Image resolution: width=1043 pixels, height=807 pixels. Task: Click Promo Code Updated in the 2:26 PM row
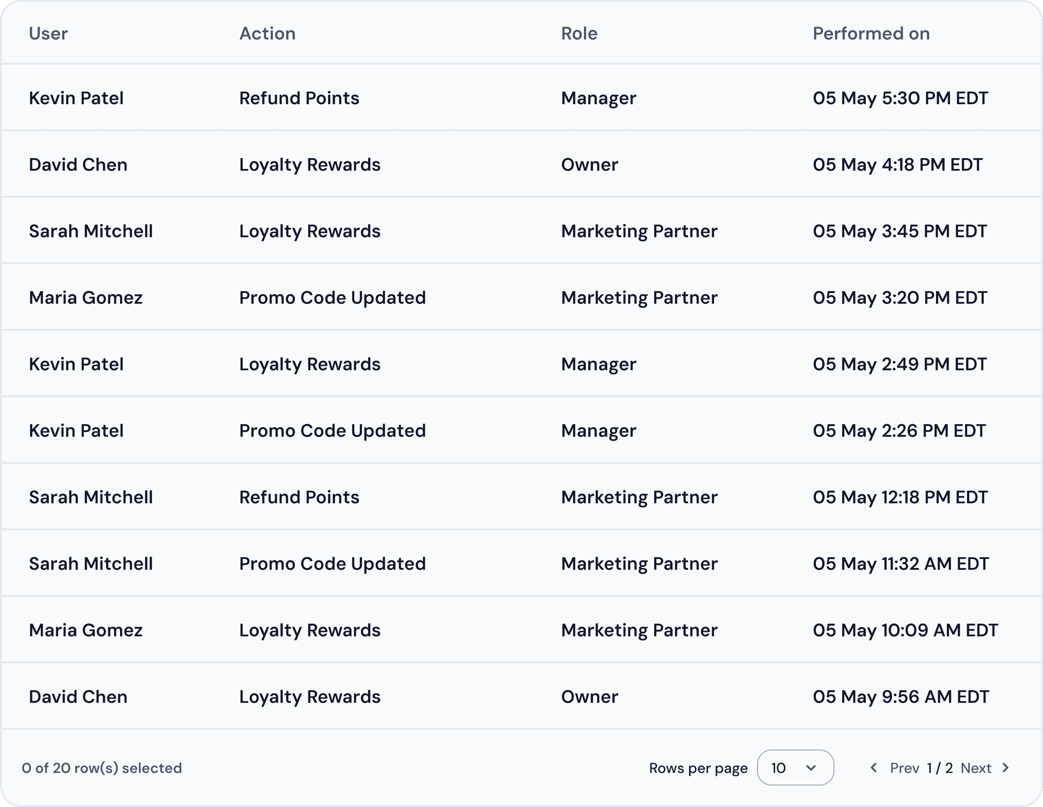coord(332,431)
